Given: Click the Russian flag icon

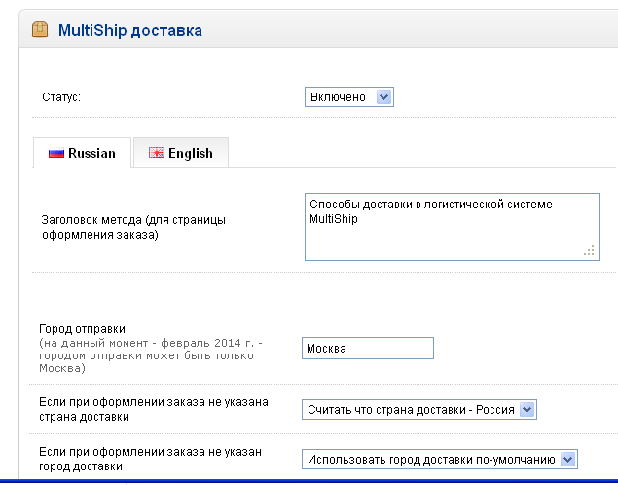Looking at the screenshot, I should coord(55,153).
